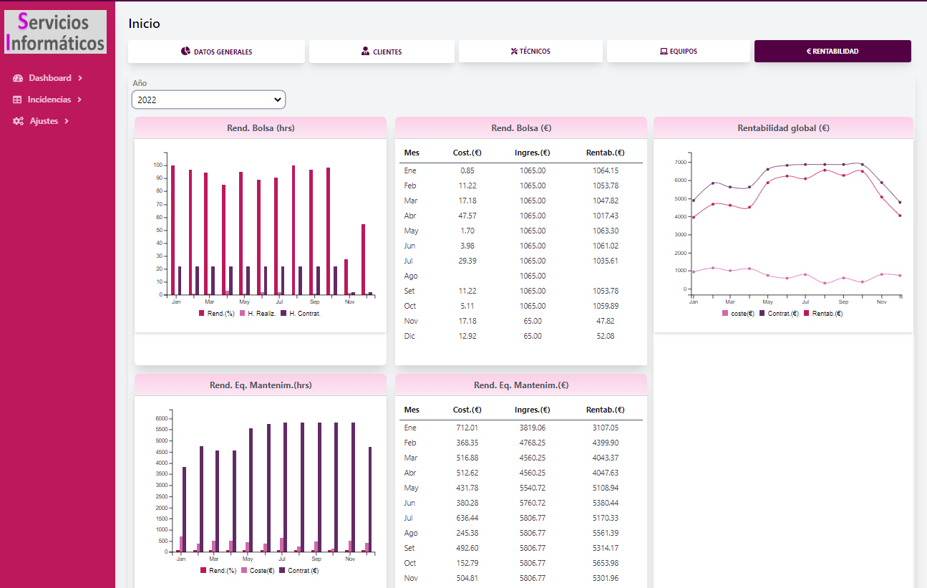
Task: Open Dashboard menu in sidebar
Action: [x=48, y=78]
